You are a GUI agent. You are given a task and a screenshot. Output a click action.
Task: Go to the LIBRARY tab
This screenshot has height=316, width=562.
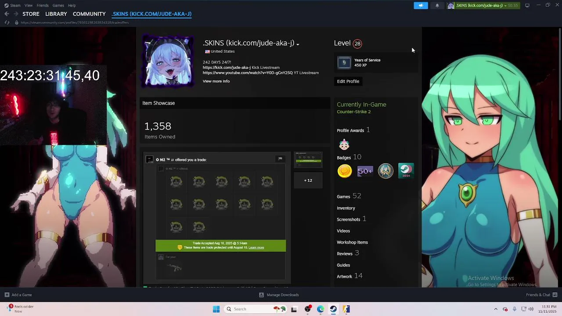click(x=56, y=14)
